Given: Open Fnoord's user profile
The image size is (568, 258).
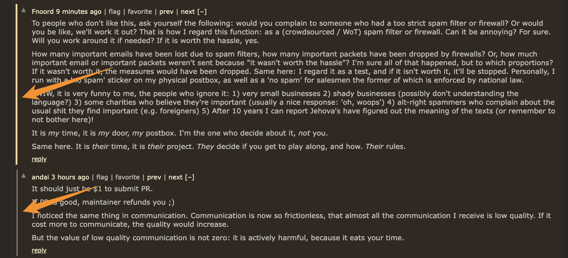Looking at the screenshot, I should (x=43, y=12).
